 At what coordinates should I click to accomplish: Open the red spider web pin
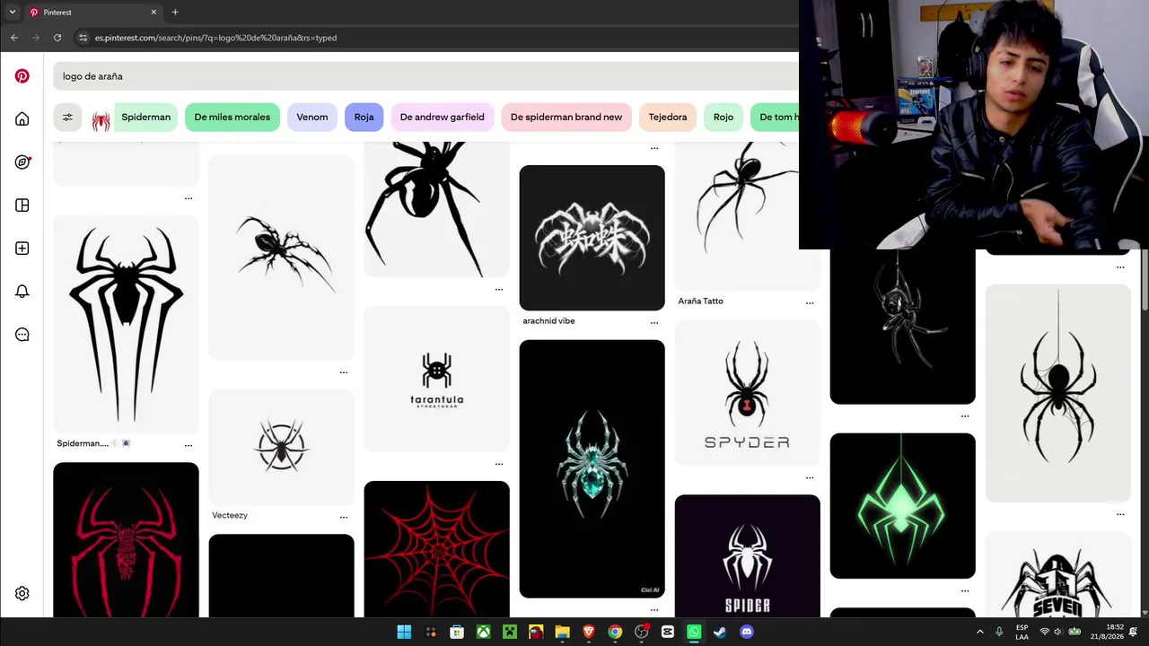(436, 549)
